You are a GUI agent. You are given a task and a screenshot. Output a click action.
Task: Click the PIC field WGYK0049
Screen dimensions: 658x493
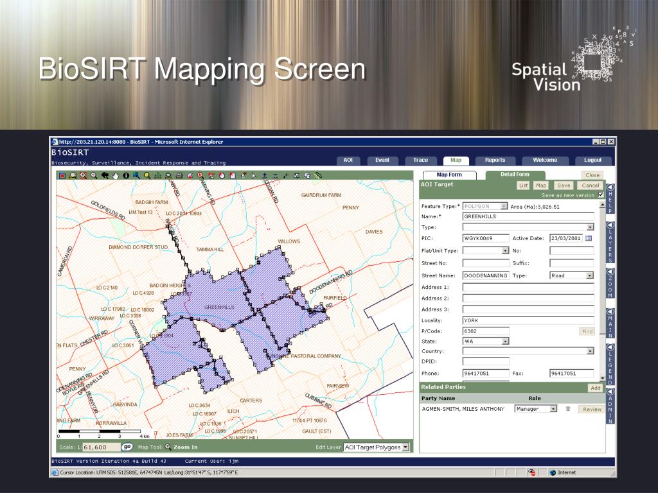tap(486, 238)
